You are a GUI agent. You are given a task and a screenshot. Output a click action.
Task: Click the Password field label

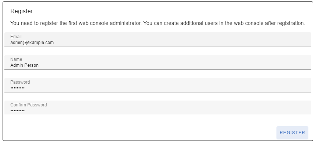[20, 82]
